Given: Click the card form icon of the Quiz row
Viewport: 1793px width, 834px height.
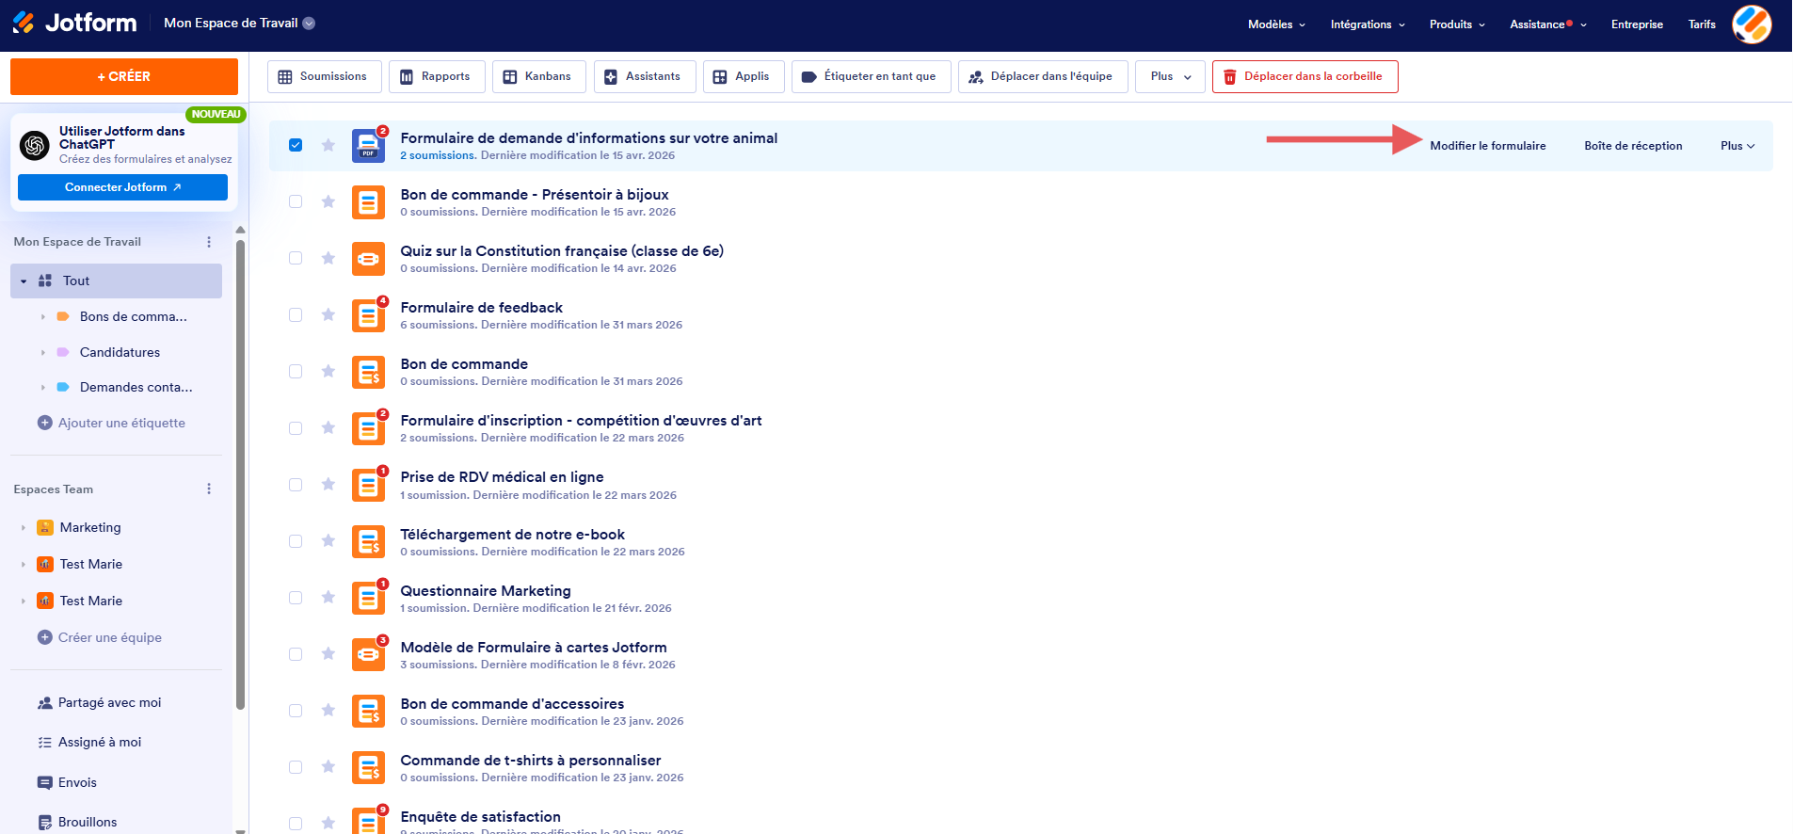Looking at the screenshot, I should click(x=368, y=259).
